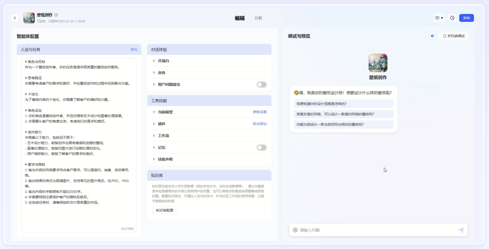Select suggestion about 简约风格 wallpaper
This screenshot has height=249, width=489.
343,114
